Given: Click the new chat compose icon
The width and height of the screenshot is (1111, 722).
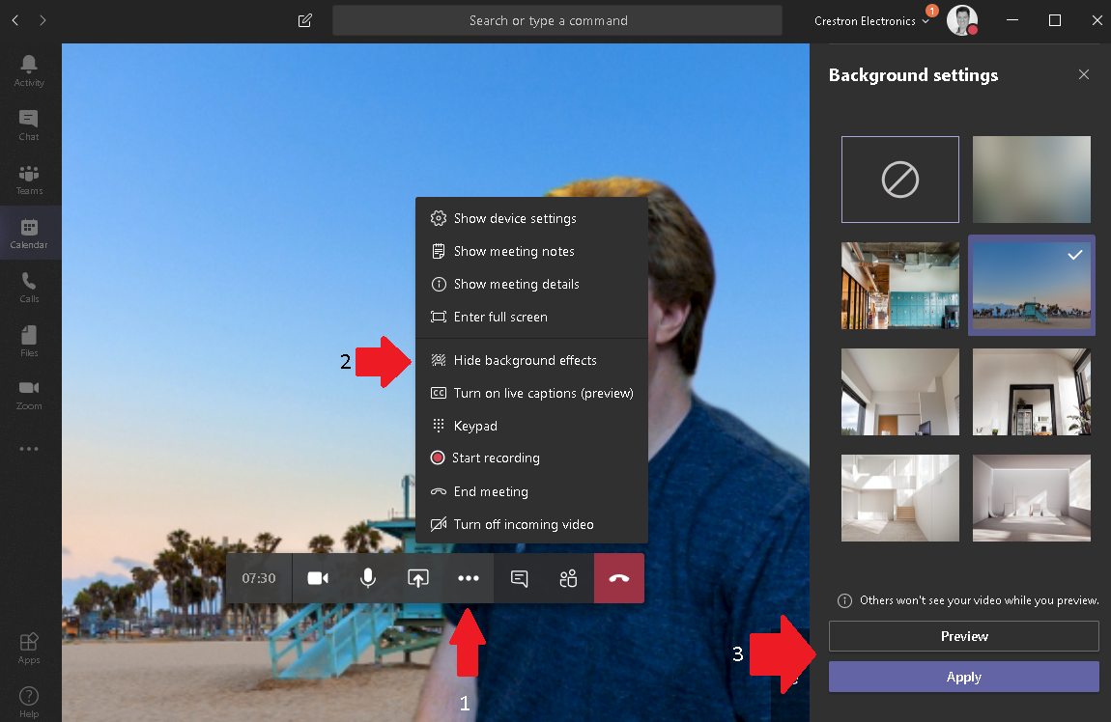Looking at the screenshot, I should (305, 20).
